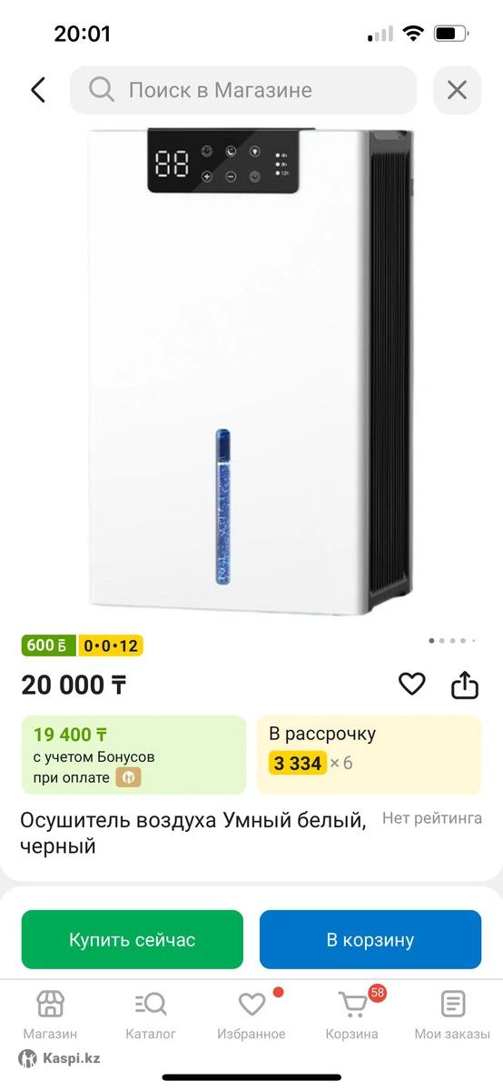Open the Каталог tab

(x=151, y=1016)
